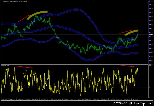This screenshot has height=106, width=154.
Task: Click the 1097.31 price scale label
Action: coord(151,41)
